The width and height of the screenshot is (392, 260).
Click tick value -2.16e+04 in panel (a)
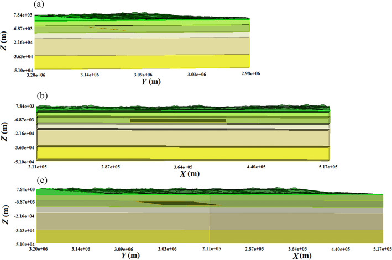(23, 42)
